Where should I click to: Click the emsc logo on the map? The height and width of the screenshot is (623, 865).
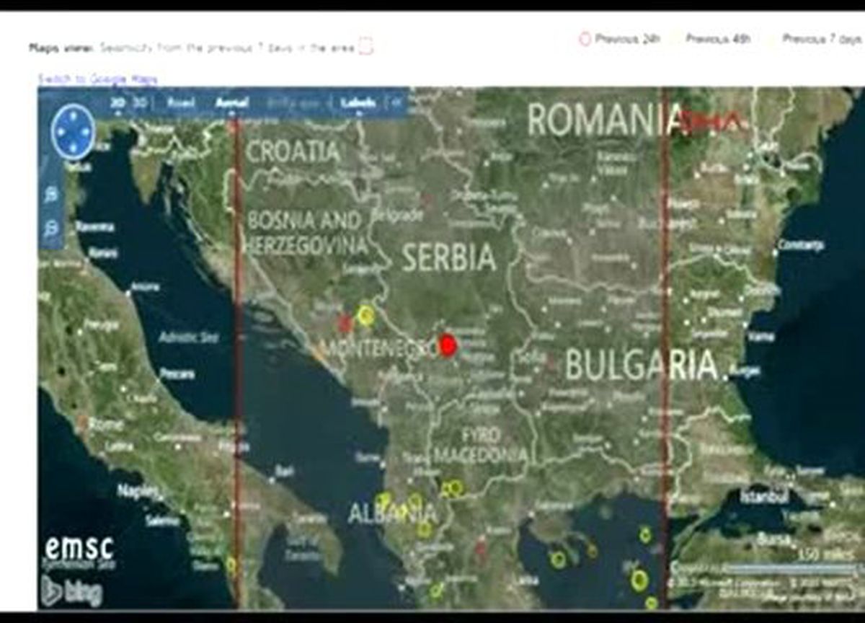pos(79,549)
